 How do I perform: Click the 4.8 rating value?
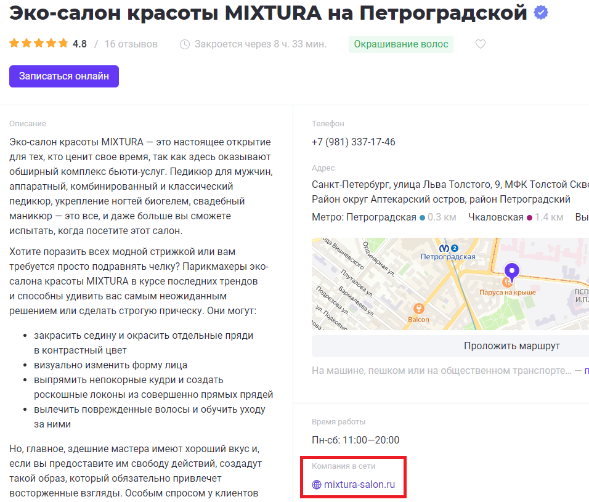(78, 44)
